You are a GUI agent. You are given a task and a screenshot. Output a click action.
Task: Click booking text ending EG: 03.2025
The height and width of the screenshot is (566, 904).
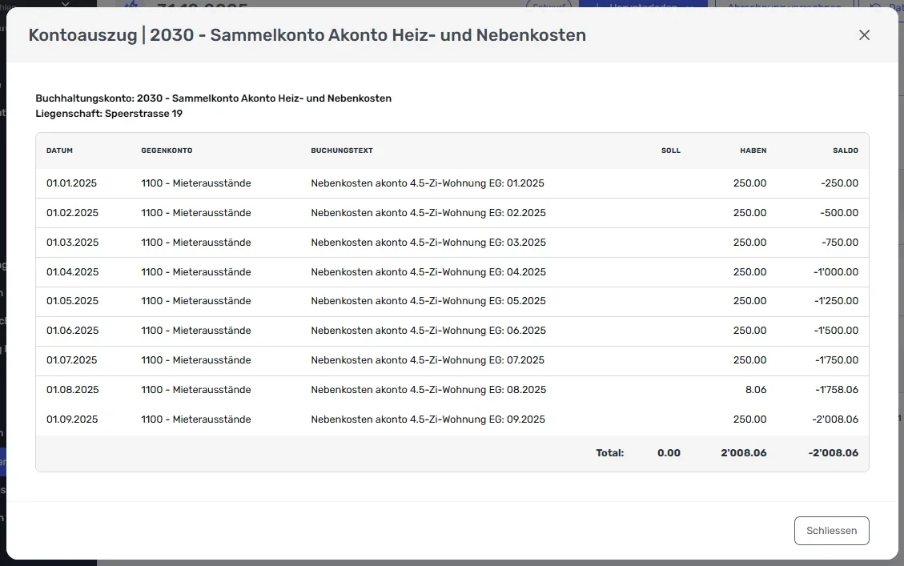428,243
